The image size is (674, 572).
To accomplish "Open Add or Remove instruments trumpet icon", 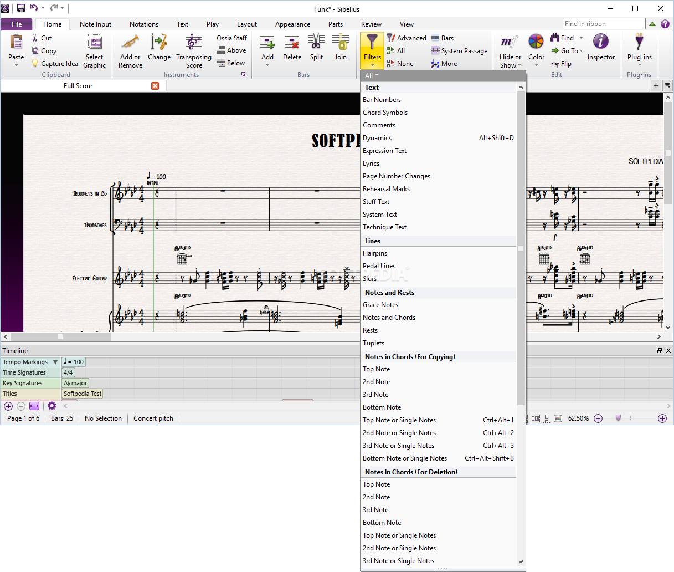I will pyautogui.click(x=130, y=42).
